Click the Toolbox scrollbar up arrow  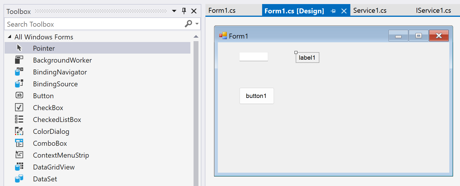coord(196,37)
